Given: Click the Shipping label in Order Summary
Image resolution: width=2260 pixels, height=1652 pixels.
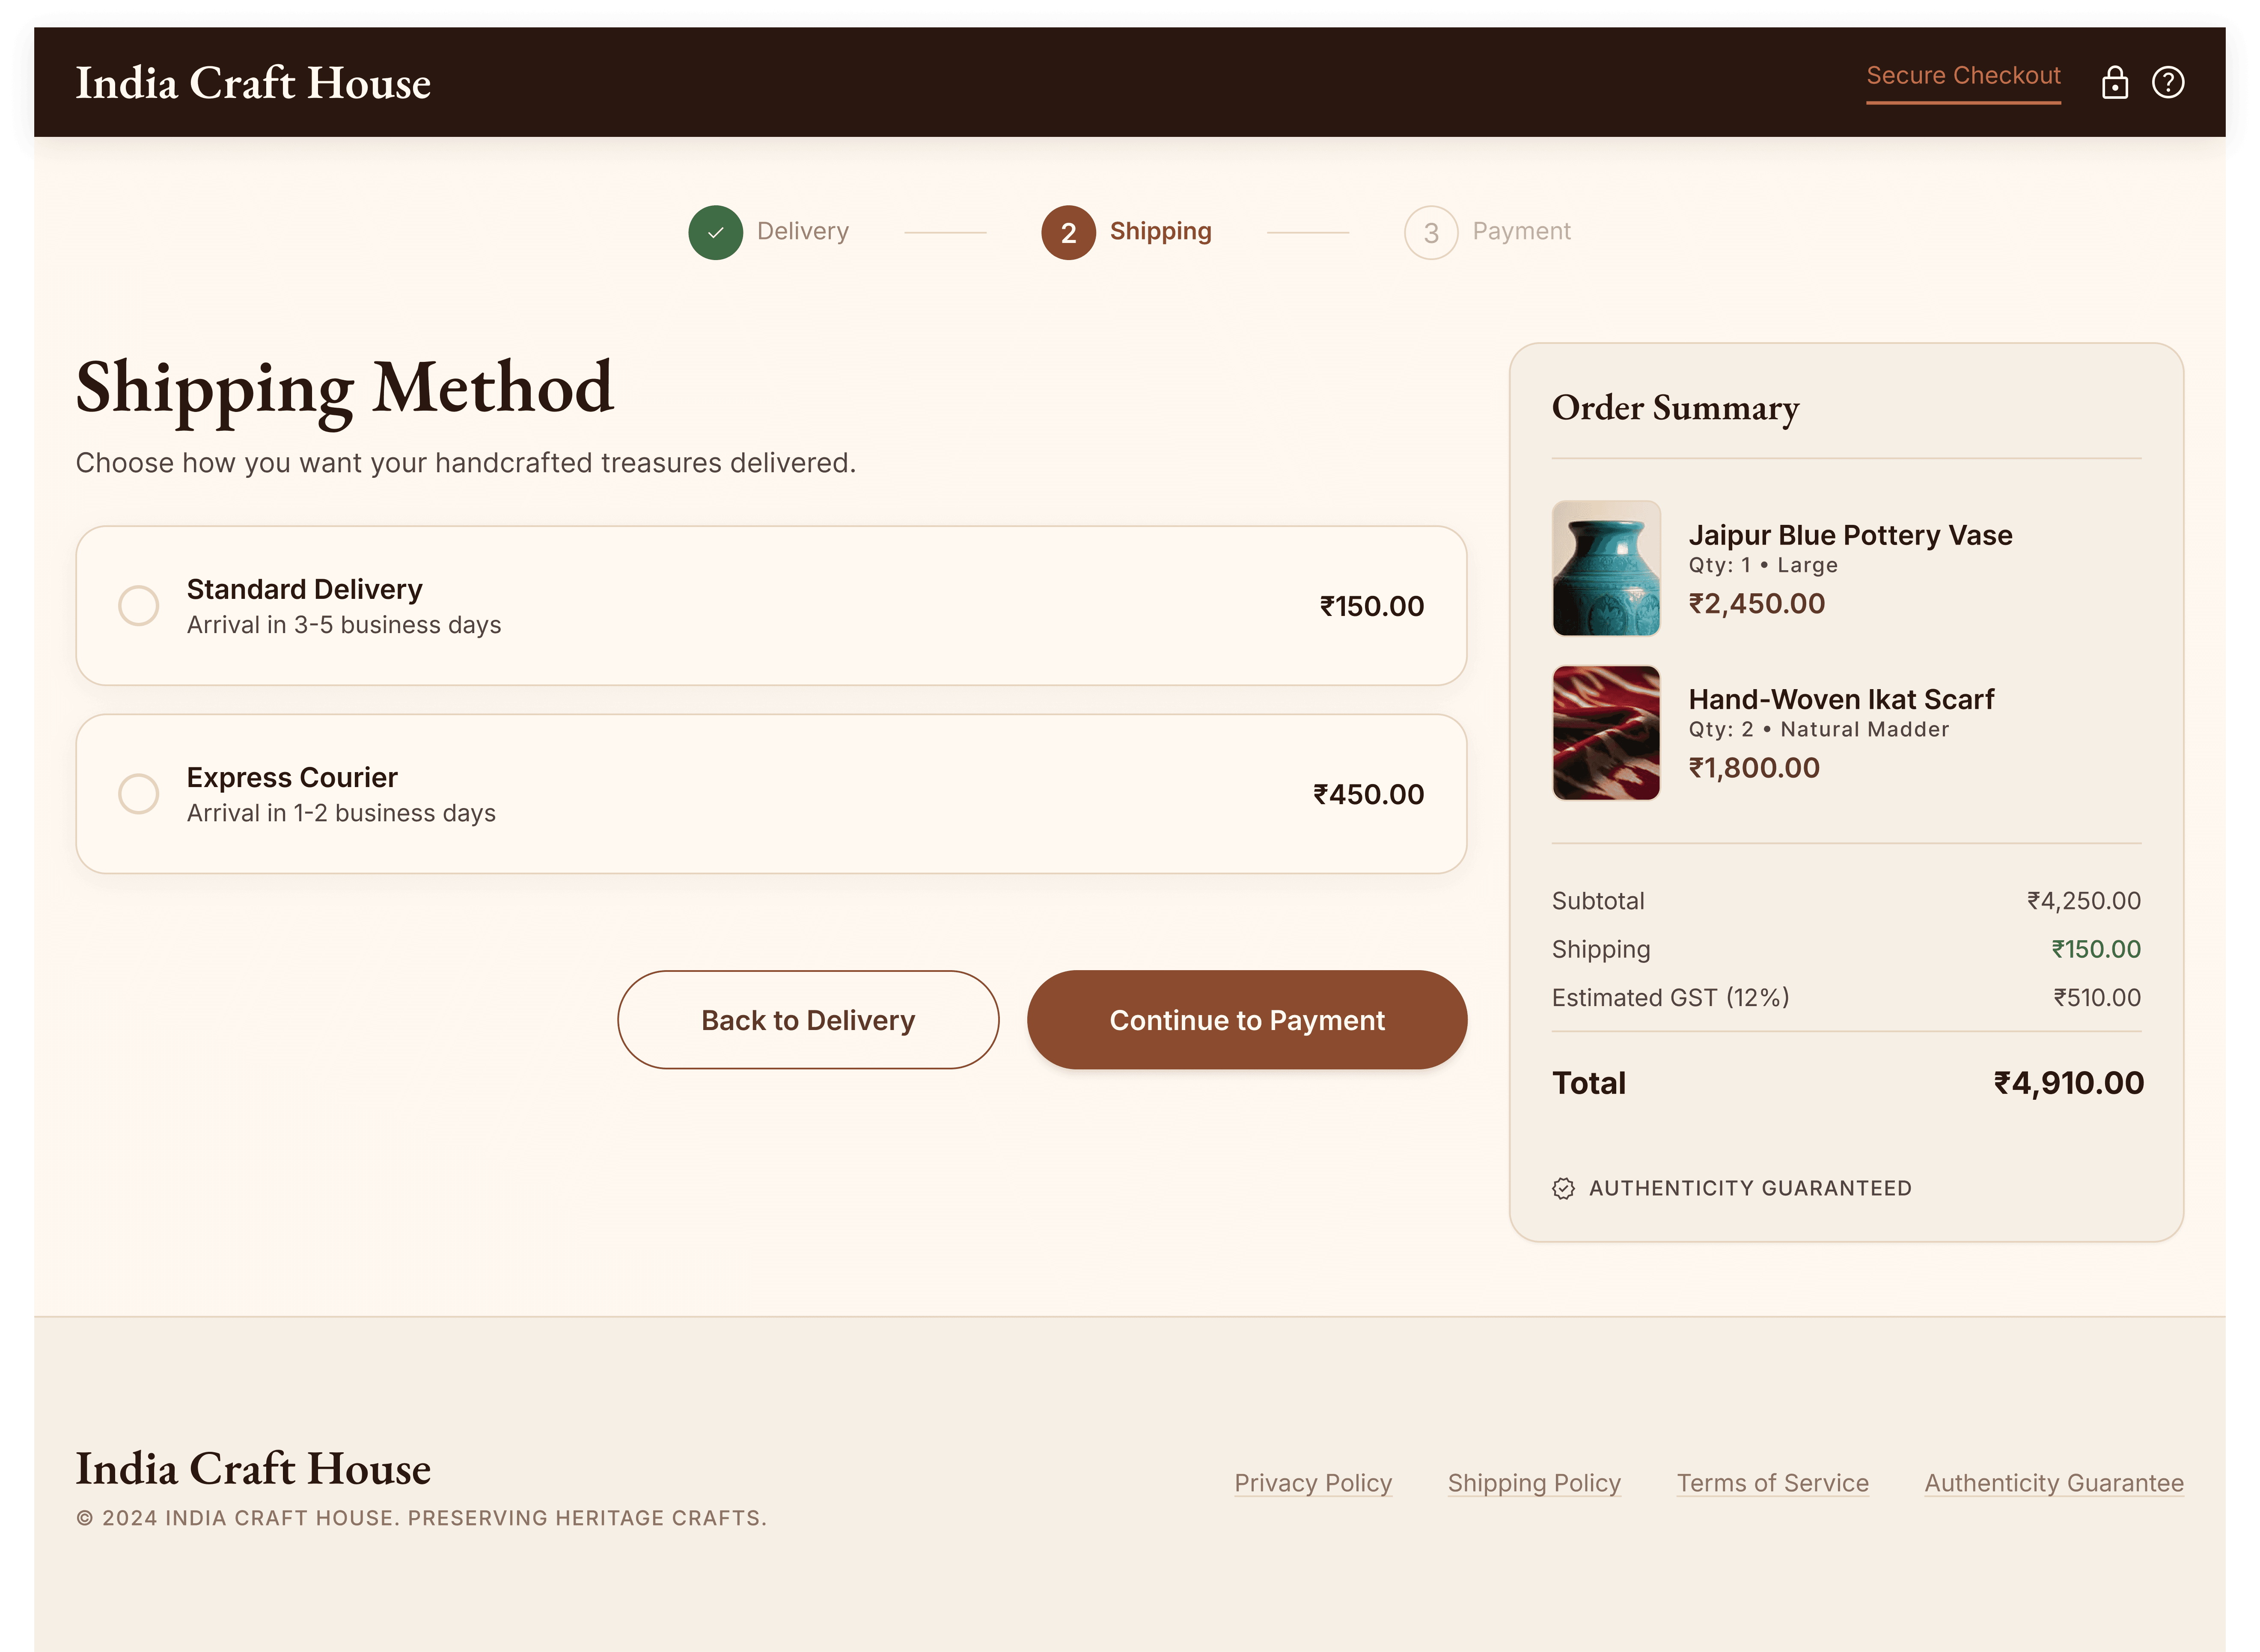Looking at the screenshot, I should click(x=1601, y=949).
